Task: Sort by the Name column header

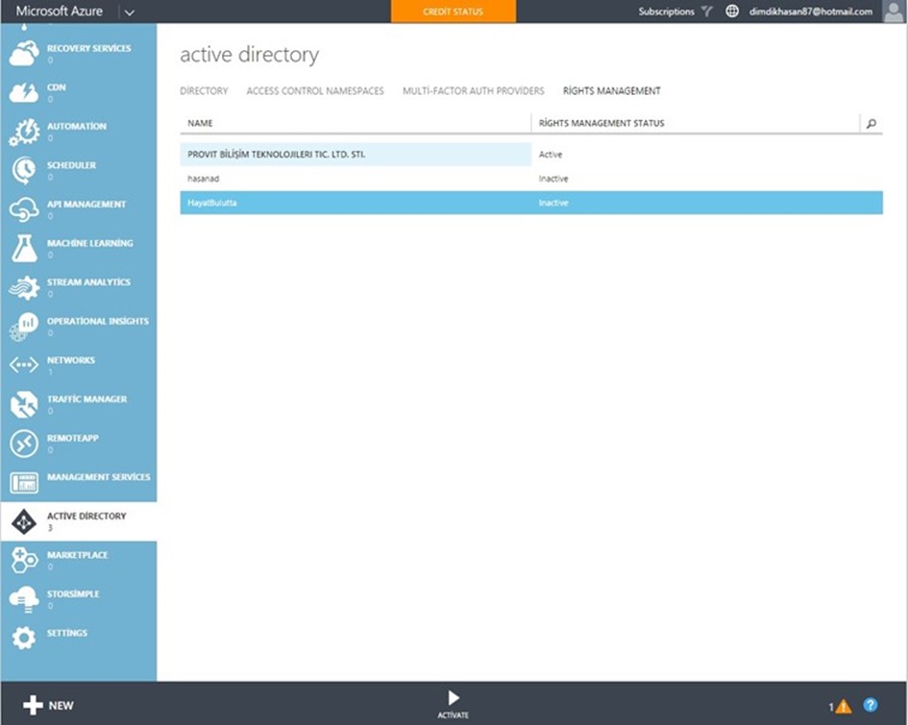Action: [x=200, y=123]
